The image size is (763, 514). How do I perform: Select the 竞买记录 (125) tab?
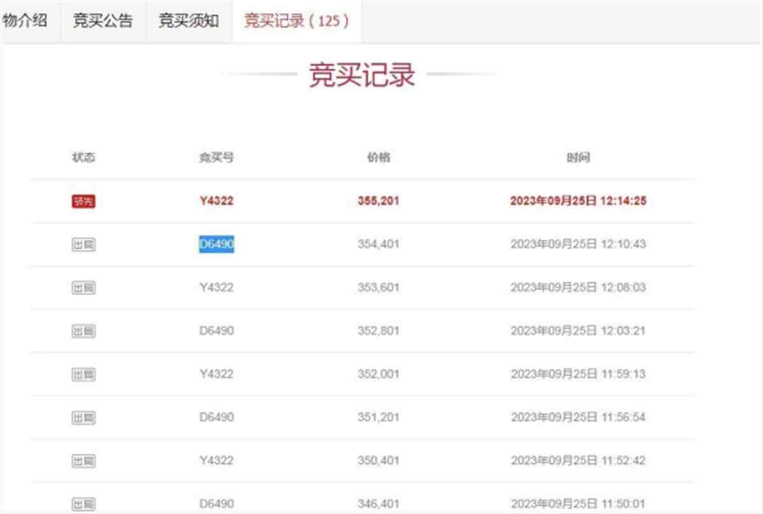(297, 21)
